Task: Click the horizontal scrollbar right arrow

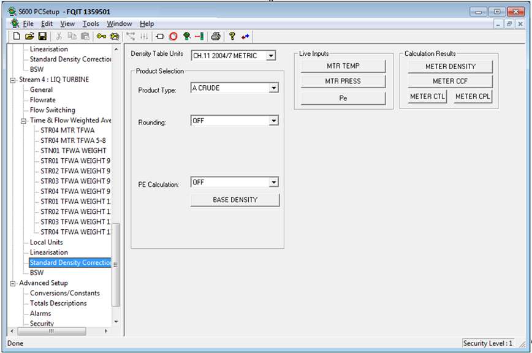Action: click(106, 331)
